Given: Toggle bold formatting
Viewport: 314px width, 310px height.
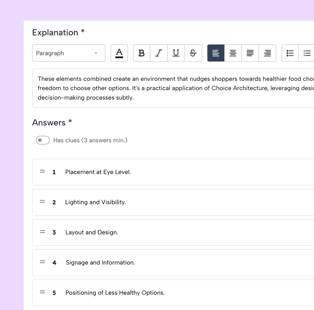Looking at the screenshot, I should coord(142,53).
